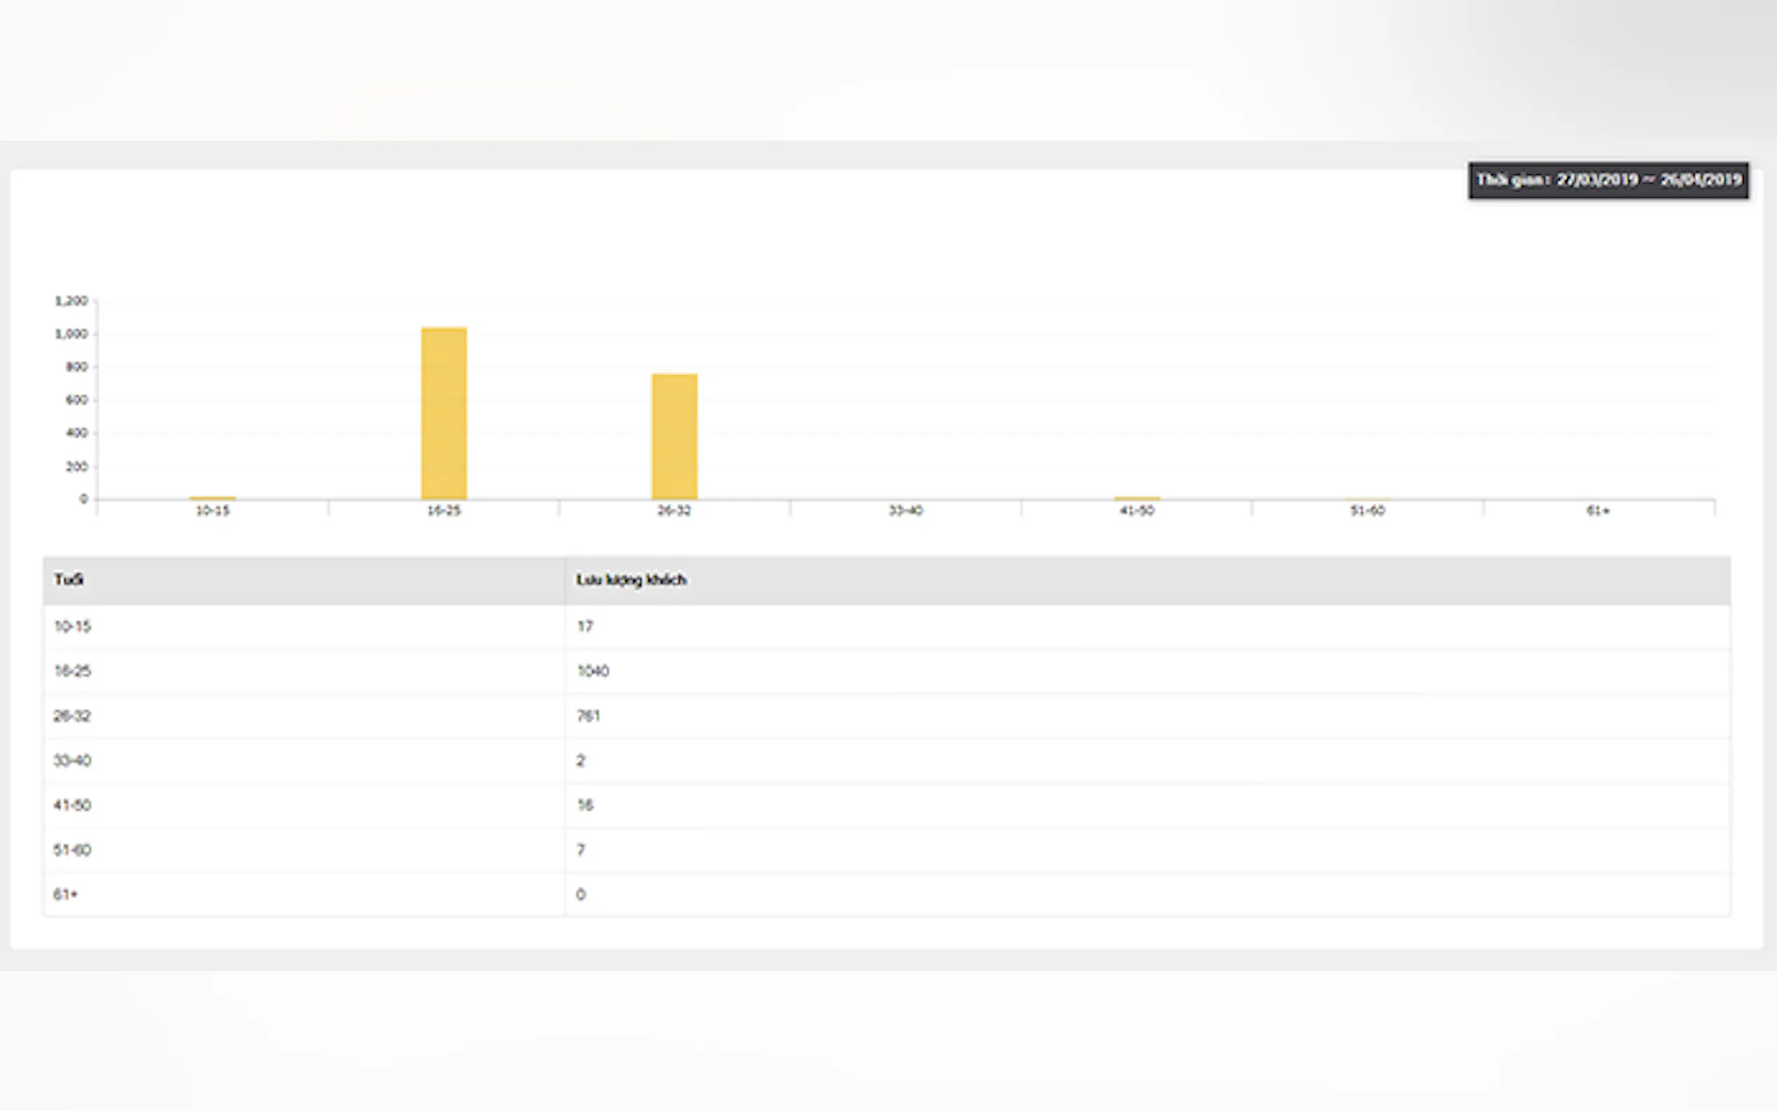Click the 761 visitor count cell
Image resolution: width=1777 pixels, height=1111 pixels.
588,716
